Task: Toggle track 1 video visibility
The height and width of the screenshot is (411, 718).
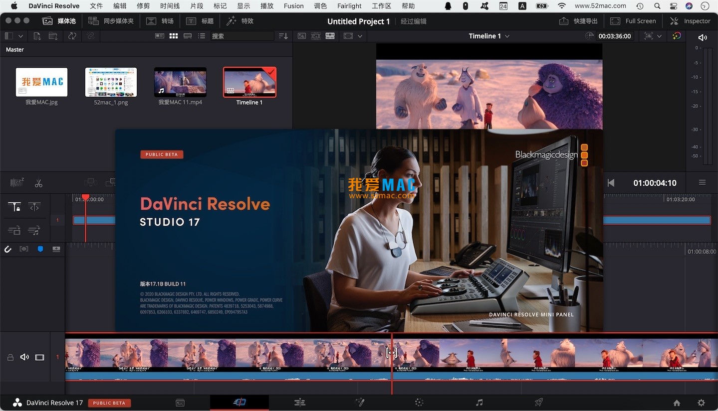Action: pos(40,357)
